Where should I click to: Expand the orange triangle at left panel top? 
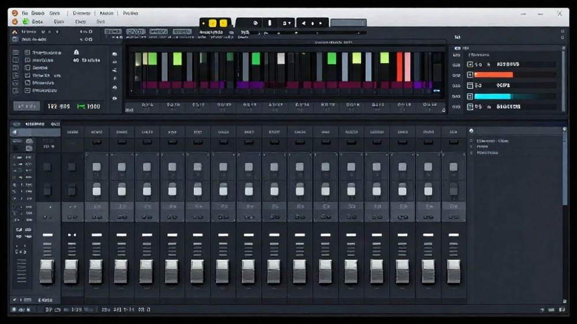(15, 32)
